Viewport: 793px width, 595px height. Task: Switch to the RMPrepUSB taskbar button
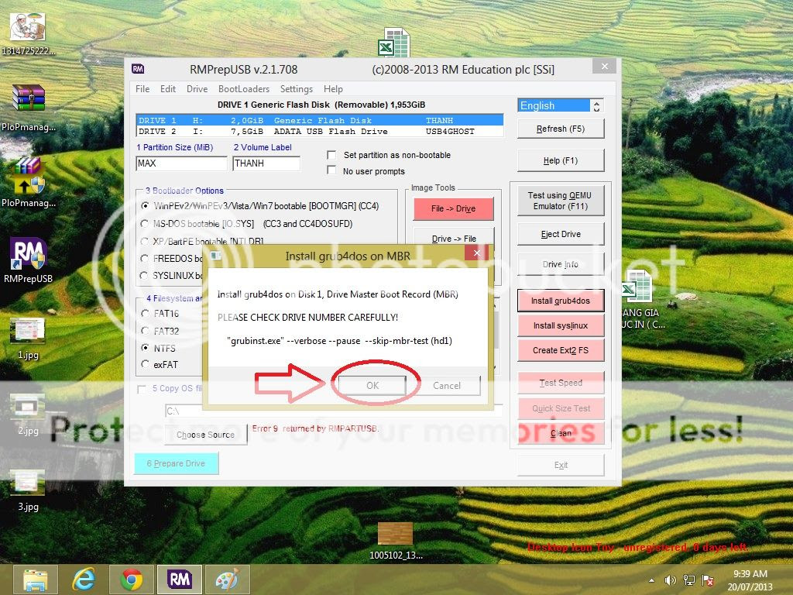(180, 580)
